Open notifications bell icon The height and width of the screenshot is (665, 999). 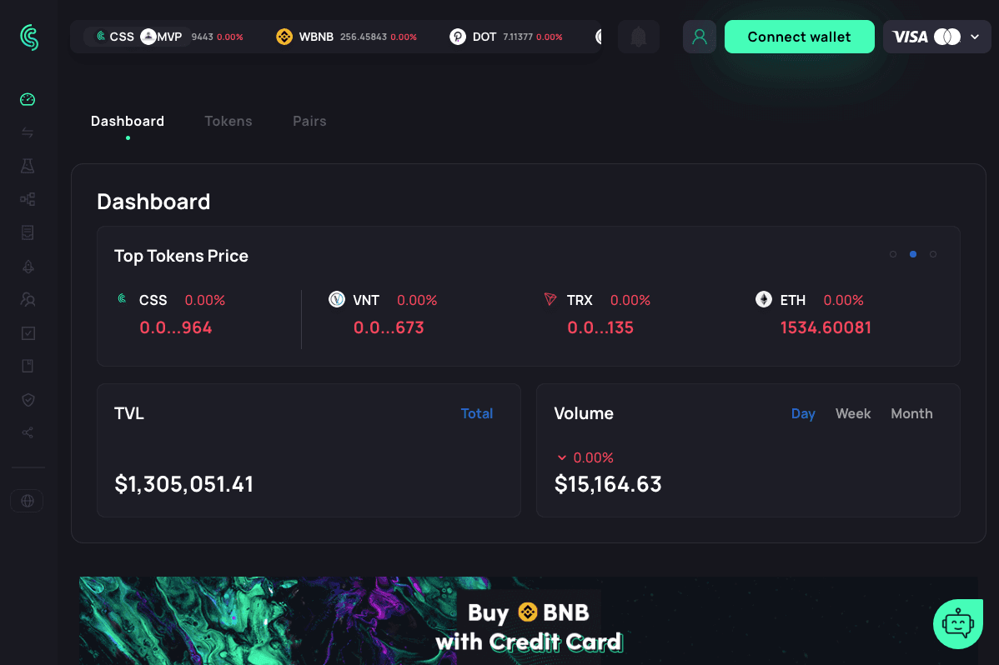[638, 37]
